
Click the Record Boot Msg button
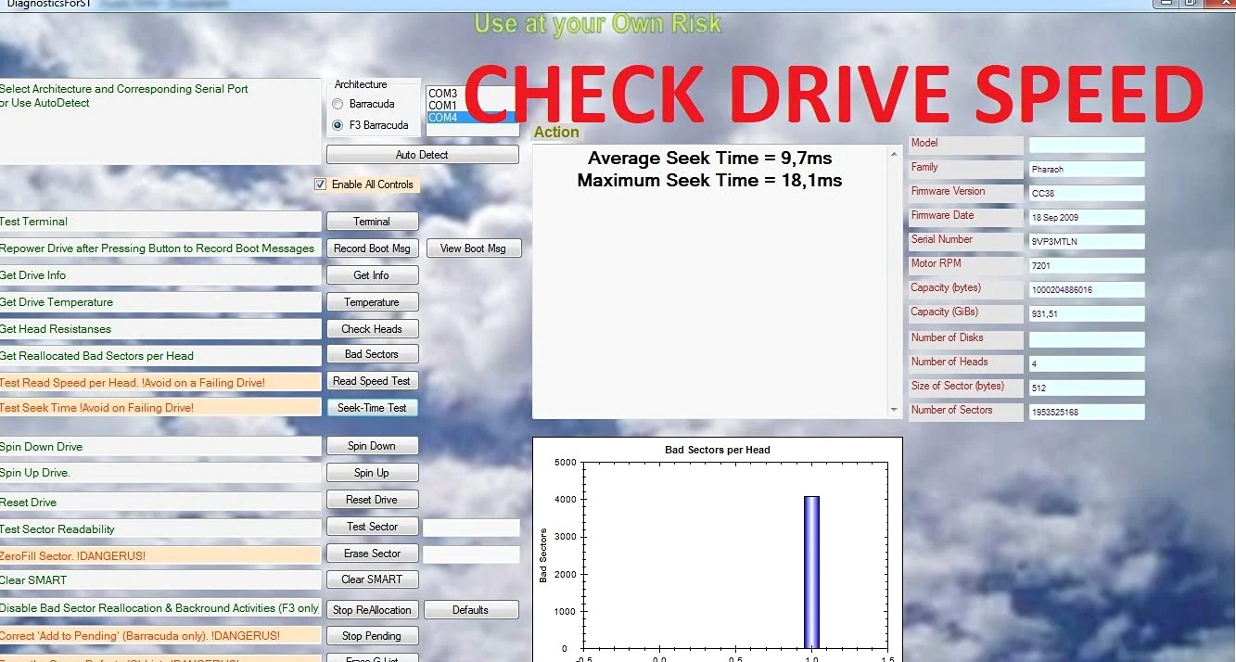coord(372,248)
